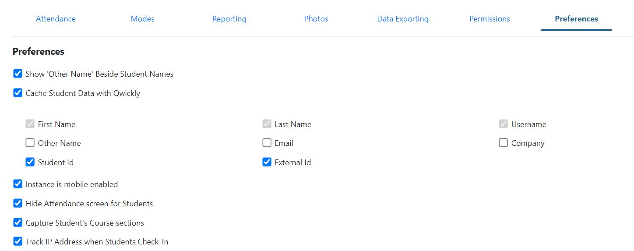
Task: Uncheck Hide Attendance screen for Students
Action: click(x=18, y=203)
